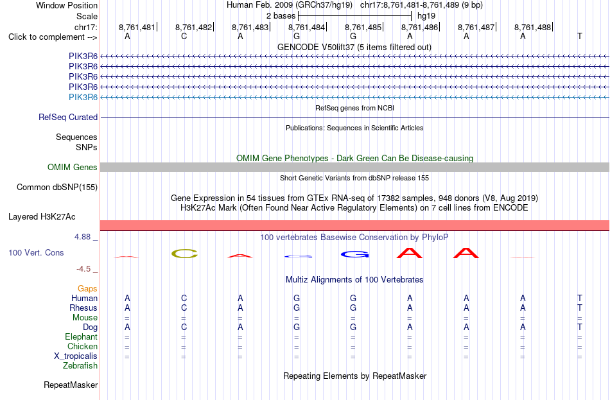Click the 'Sequences' track label
The width and height of the screenshot is (610, 400).
coord(76,137)
